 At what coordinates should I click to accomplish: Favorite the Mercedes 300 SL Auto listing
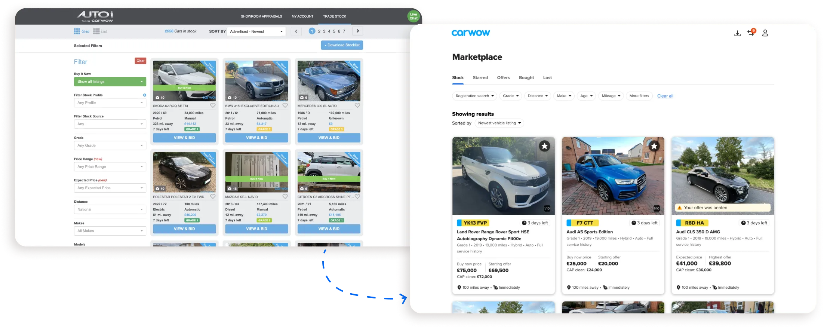pos(357,105)
